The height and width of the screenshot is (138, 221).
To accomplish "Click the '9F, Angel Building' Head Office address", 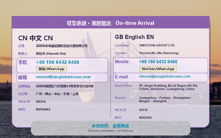I will [169, 87].
